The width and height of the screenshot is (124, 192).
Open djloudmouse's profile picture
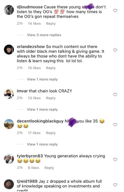click(9, 10)
